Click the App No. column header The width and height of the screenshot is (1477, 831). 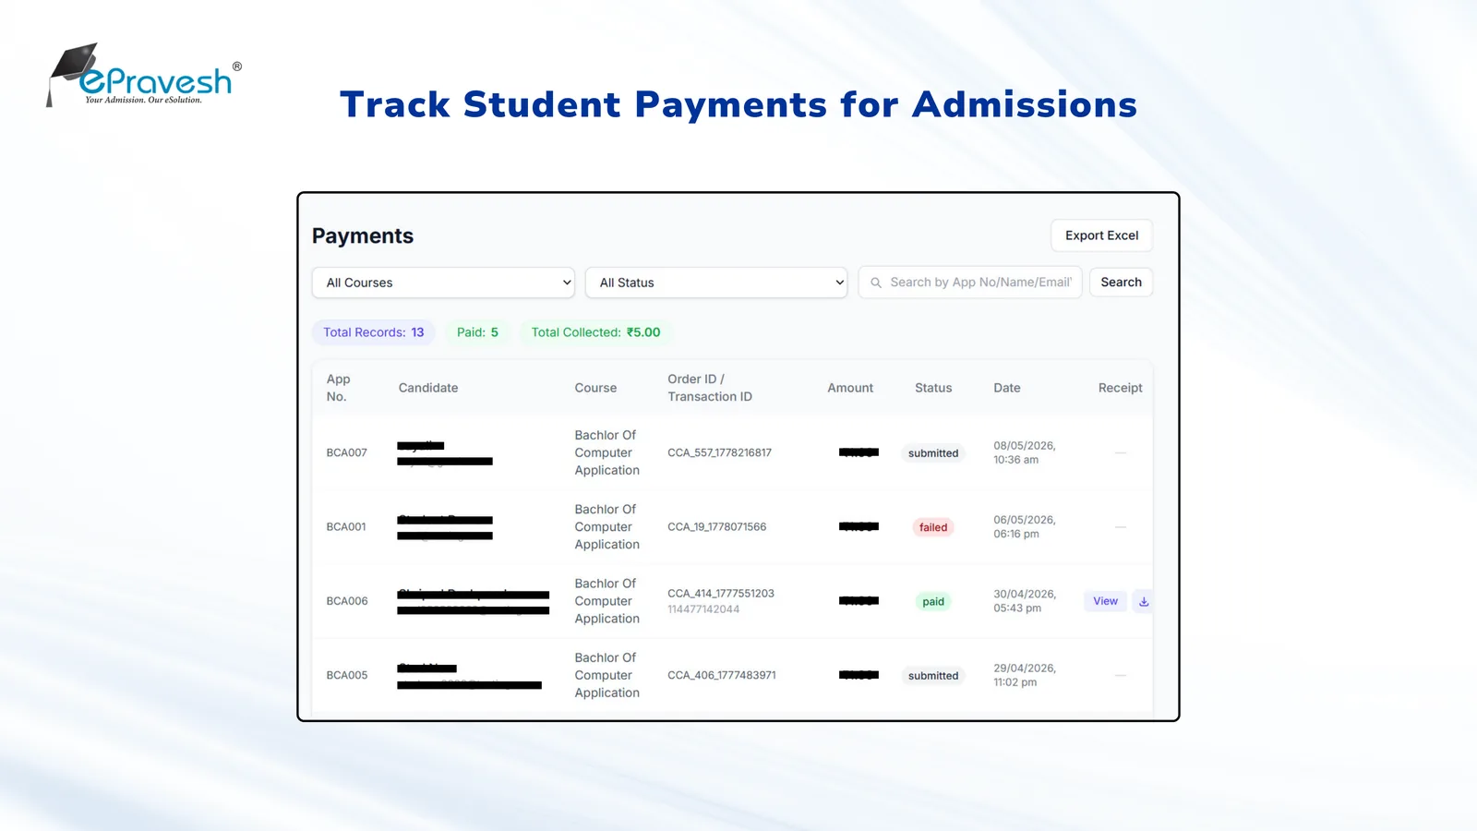pos(338,388)
